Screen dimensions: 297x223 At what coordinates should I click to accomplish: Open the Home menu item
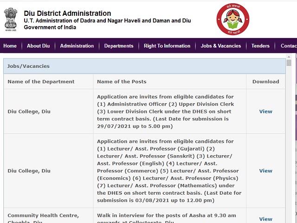(x=10, y=46)
